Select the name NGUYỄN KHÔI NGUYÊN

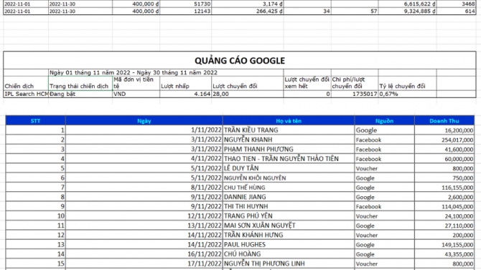point(289,178)
